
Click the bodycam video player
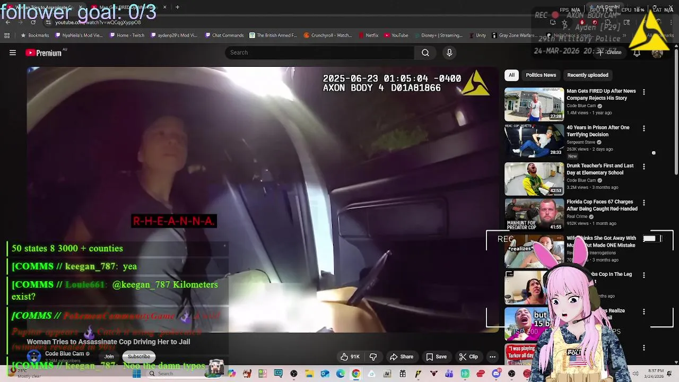[263, 199]
